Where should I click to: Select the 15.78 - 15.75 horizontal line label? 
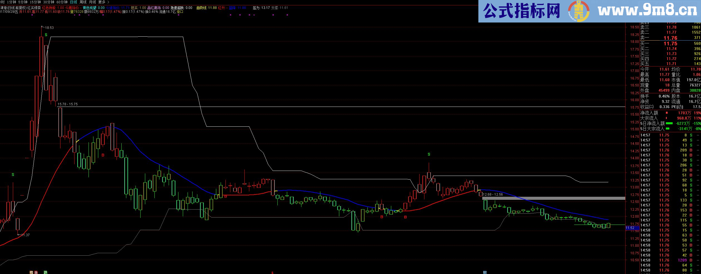pos(68,104)
